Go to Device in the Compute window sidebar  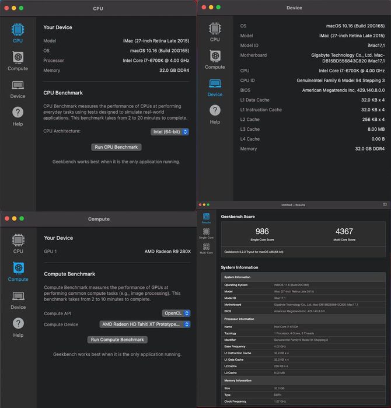point(18,300)
